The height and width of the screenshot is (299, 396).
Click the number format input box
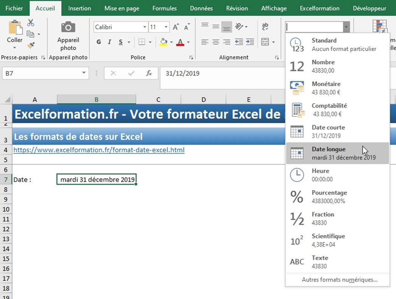[314, 27]
